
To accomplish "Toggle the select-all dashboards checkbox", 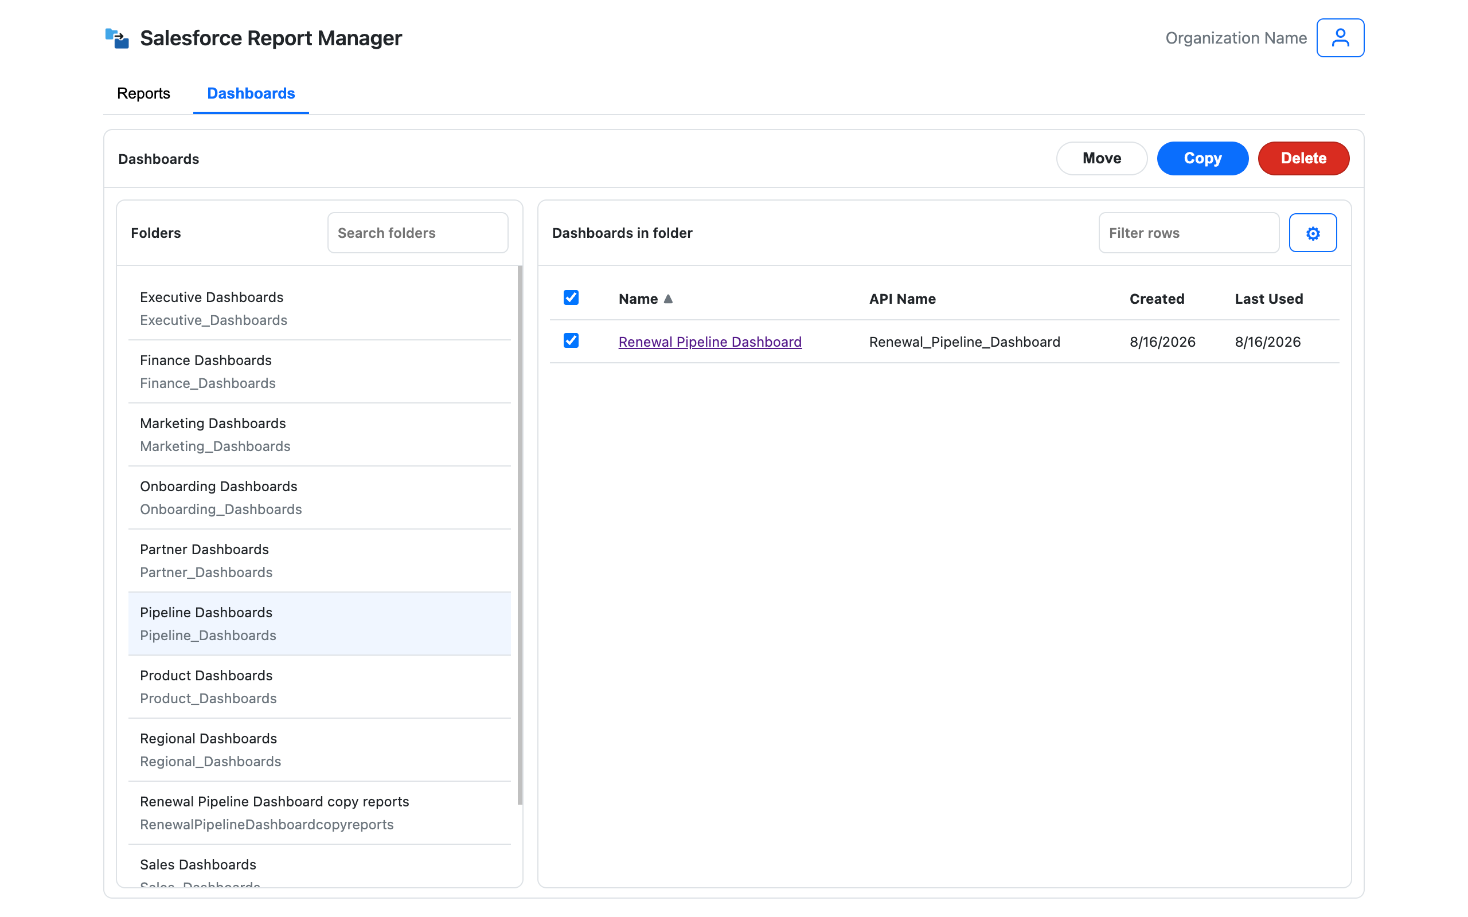I will (571, 298).
